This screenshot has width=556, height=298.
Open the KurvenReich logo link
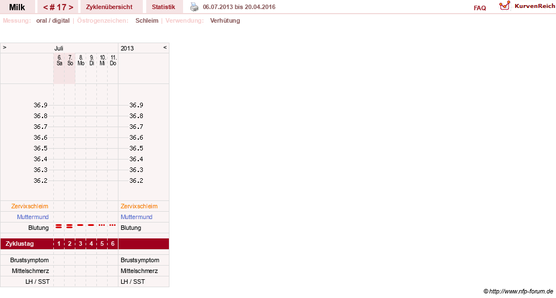[x=527, y=6]
